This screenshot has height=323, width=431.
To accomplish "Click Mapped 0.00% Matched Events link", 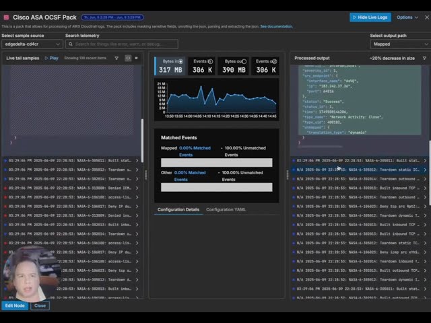I will tap(195, 151).
